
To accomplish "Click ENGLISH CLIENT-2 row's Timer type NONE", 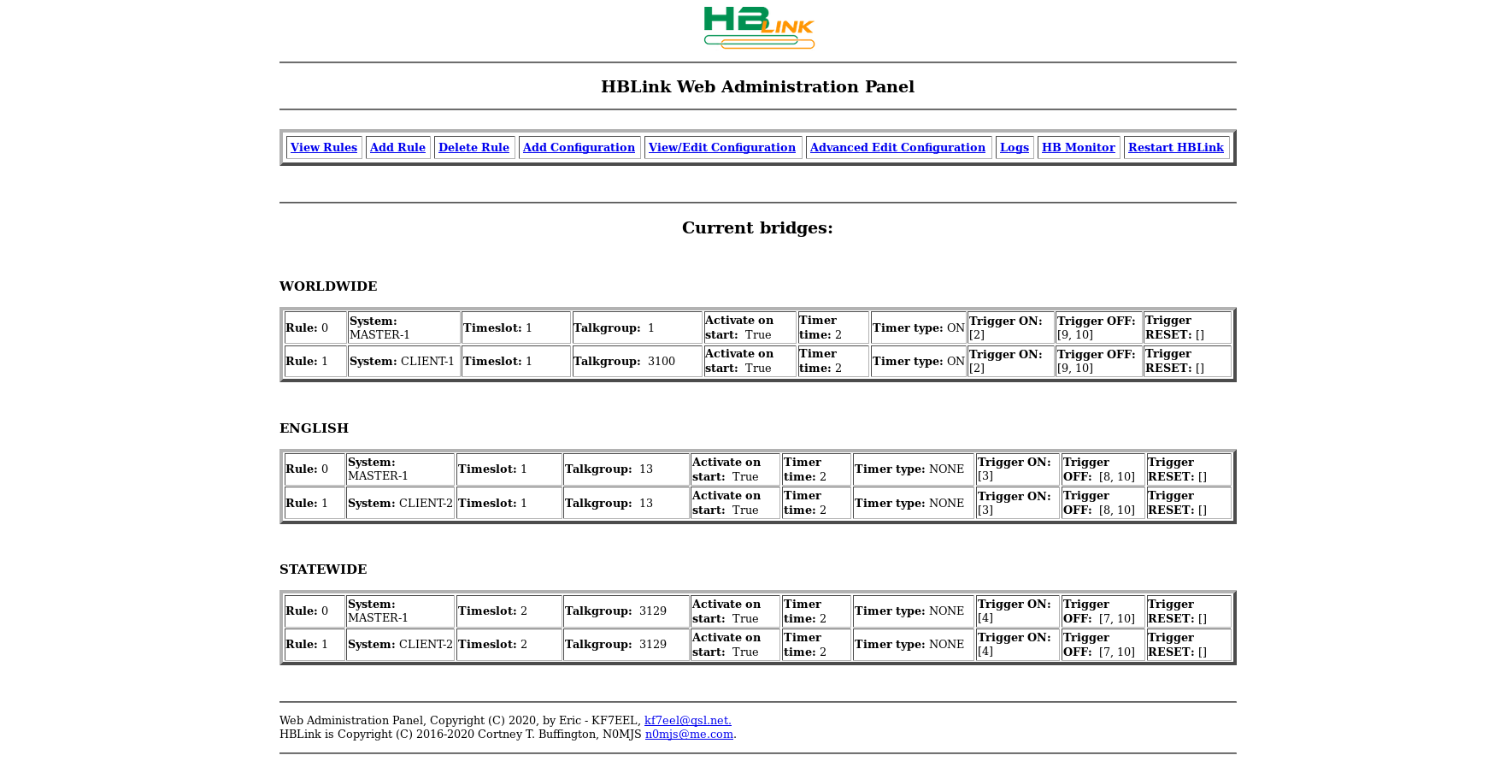I will [x=914, y=504].
